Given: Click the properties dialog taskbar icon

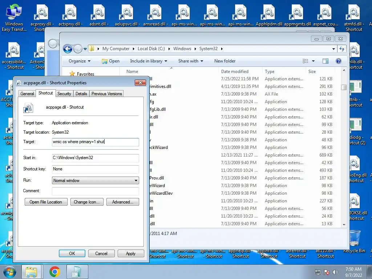Looking at the screenshot, I should tap(77, 272).
